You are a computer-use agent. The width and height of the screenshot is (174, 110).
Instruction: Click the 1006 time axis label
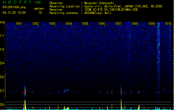click(x=102, y=23)
